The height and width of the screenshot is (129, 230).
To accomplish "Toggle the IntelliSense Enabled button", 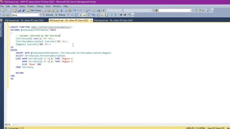I will click(x=84, y=15).
